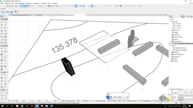The height and width of the screenshot is (108, 193).
Task: Open Magnifier settings with the gear icon
Action: [127, 97]
